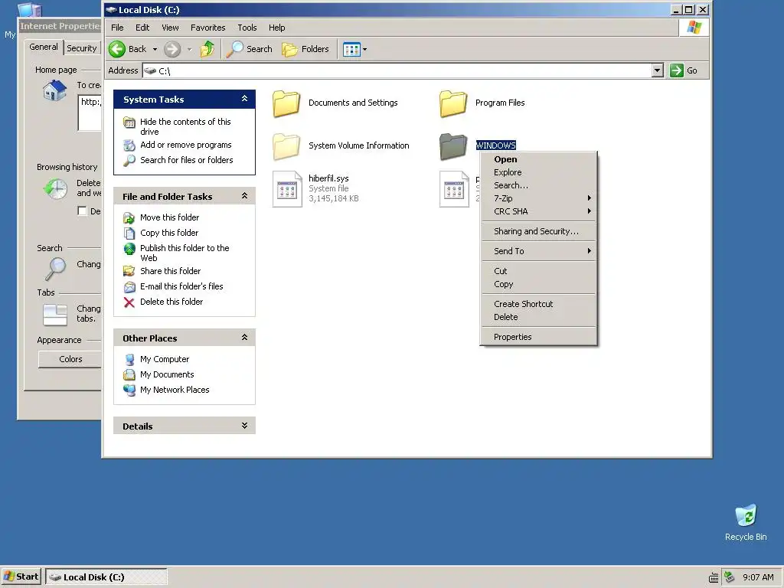Click Move this folder task

click(x=169, y=217)
